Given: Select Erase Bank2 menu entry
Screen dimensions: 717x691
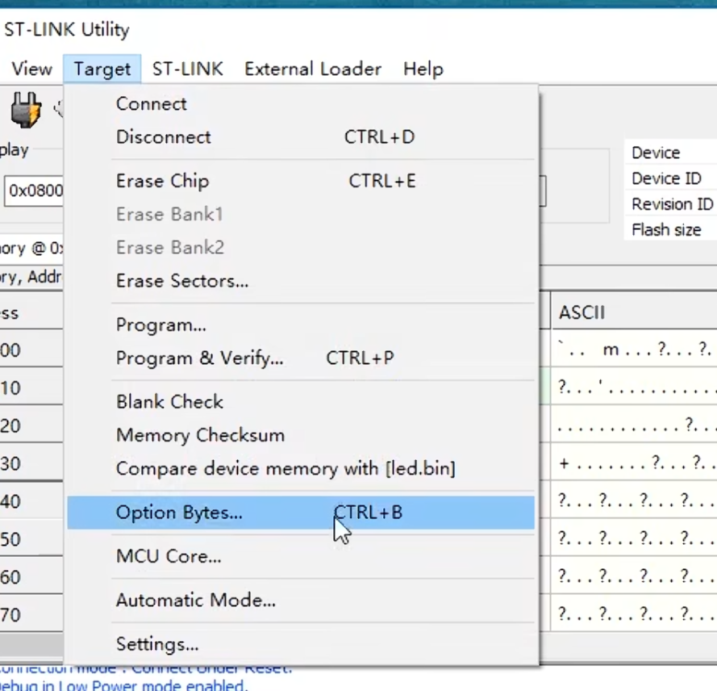Looking at the screenshot, I should 300,248.
